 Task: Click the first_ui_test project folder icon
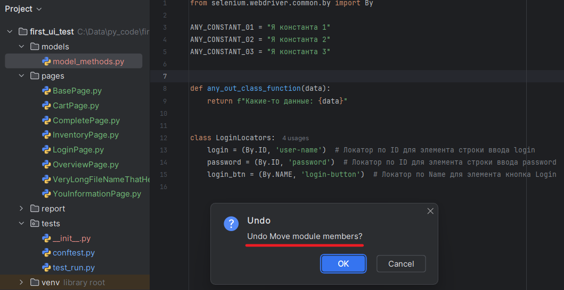(23, 32)
